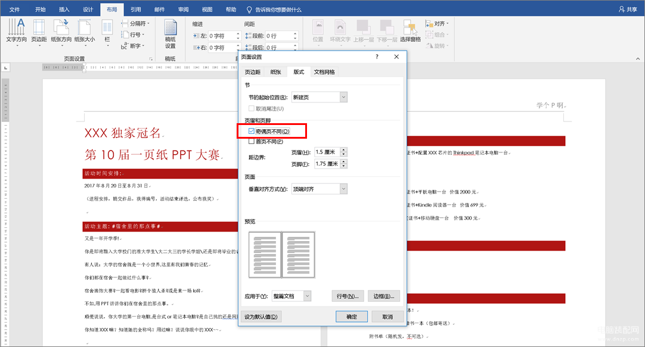645x347 pixels.
Task: Open the 分隔符 breaks menu
Action: pos(135,23)
